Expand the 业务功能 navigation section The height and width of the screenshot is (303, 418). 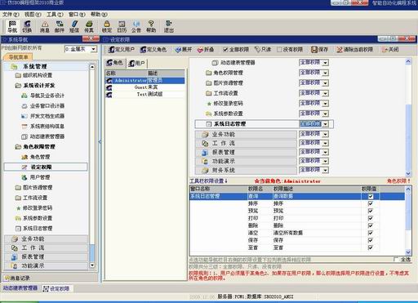pyautogui.click(x=47, y=238)
